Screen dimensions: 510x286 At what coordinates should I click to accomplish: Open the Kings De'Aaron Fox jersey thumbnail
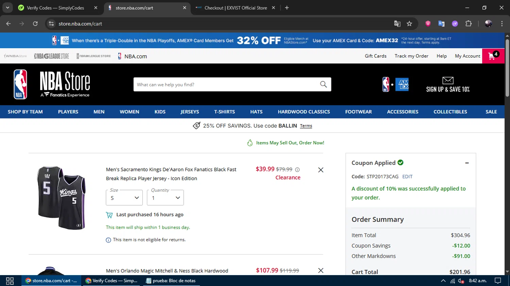[61, 198]
